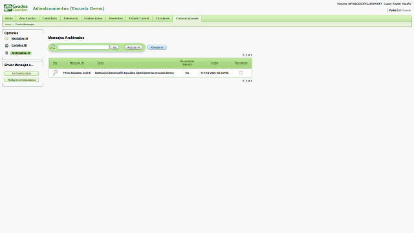The height and width of the screenshot is (233, 414).
Task: Click the Notificacion Desempeño Educativo subject cell
Action: [135, 73]
